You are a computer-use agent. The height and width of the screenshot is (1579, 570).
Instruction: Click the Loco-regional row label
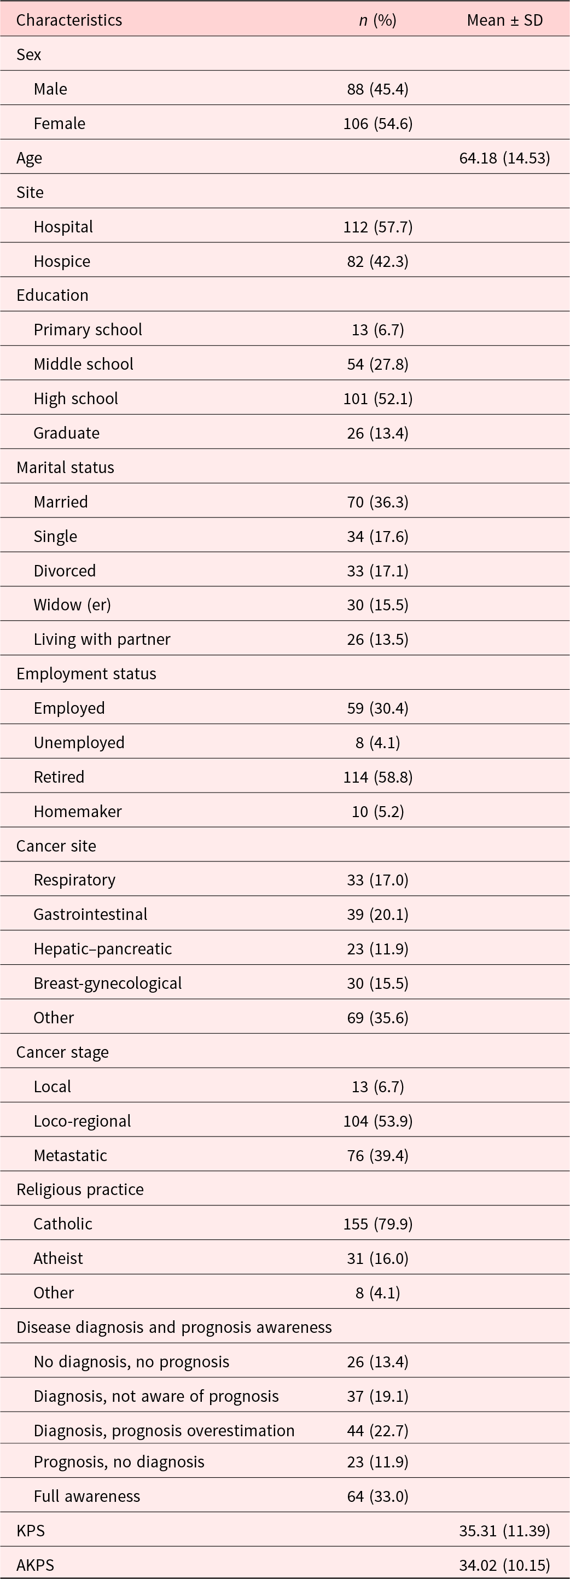(83, 1121)
